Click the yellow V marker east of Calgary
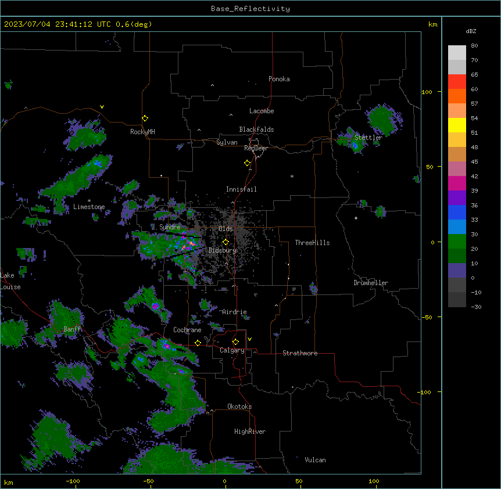 (249, 339)
